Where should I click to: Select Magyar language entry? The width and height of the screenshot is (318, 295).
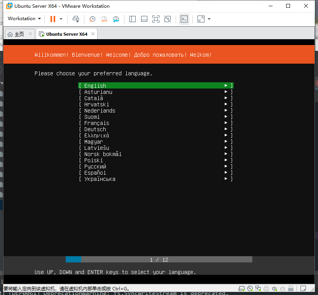(x=156, y=142)
